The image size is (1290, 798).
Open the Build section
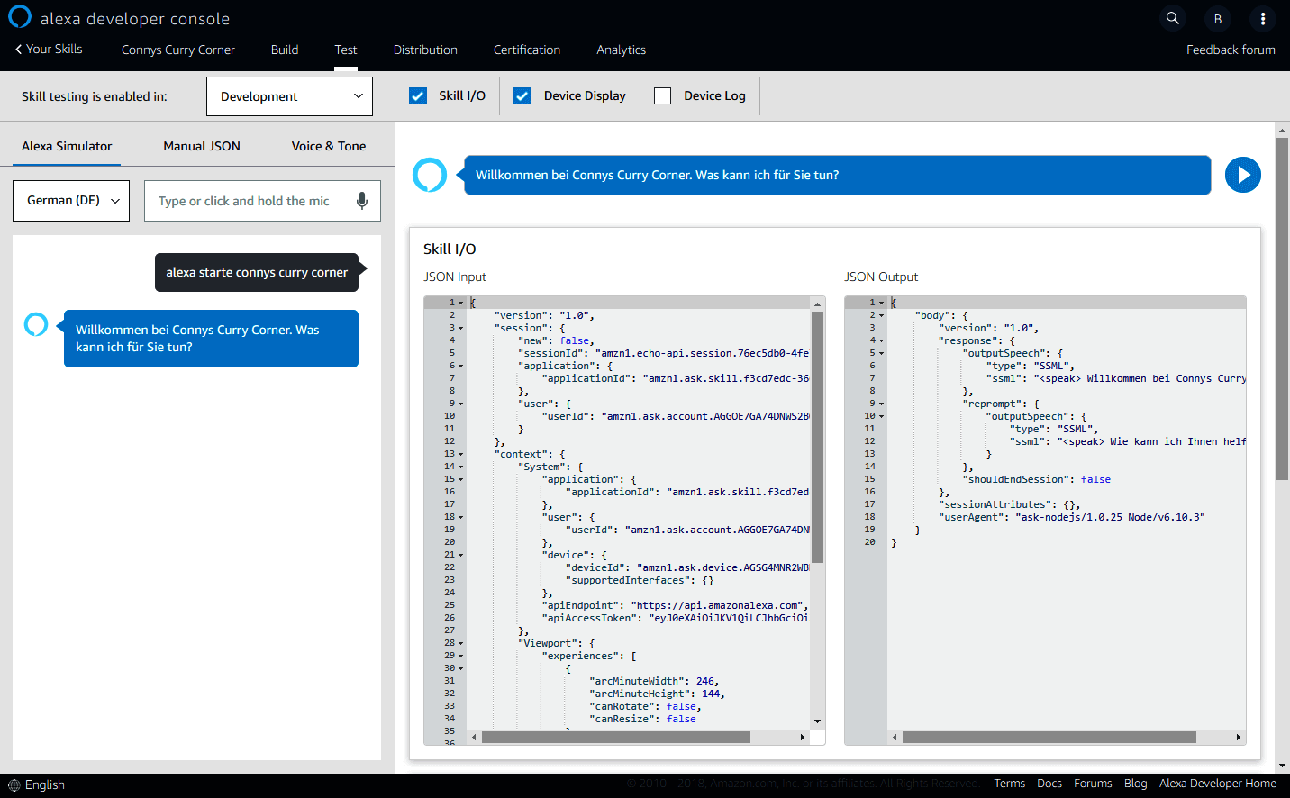285,50
